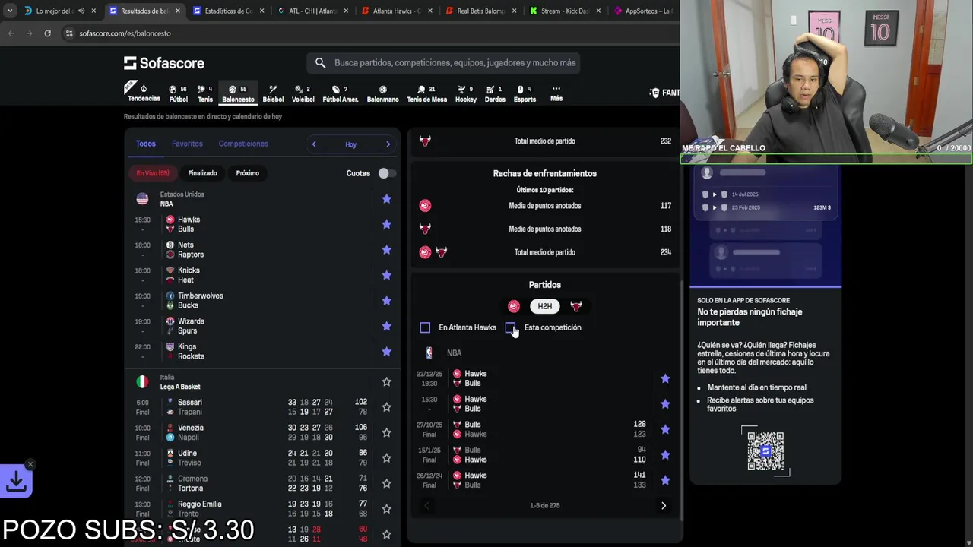Open browser tab list dropdown arrow

10,11
